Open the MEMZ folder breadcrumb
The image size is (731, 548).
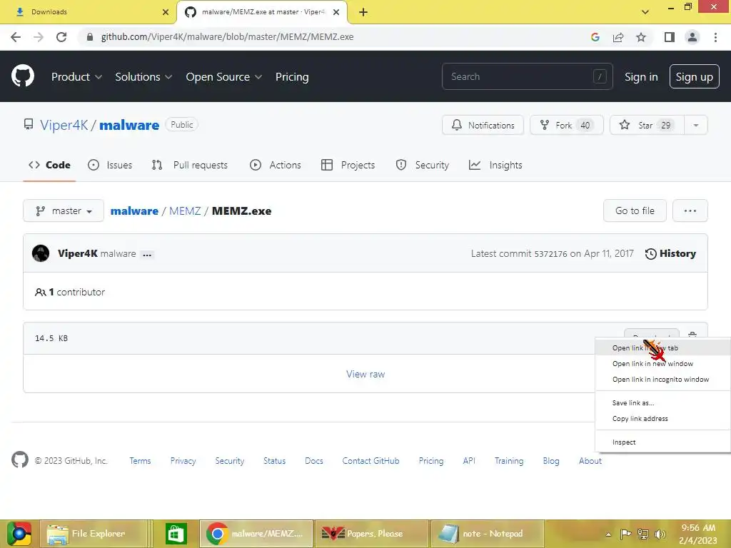coord(185,210)
